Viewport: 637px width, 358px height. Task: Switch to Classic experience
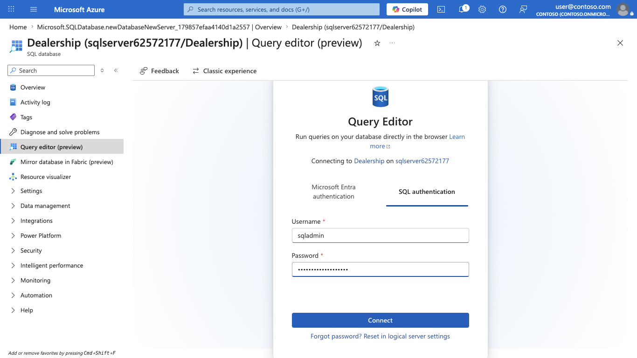pos(224,71)
